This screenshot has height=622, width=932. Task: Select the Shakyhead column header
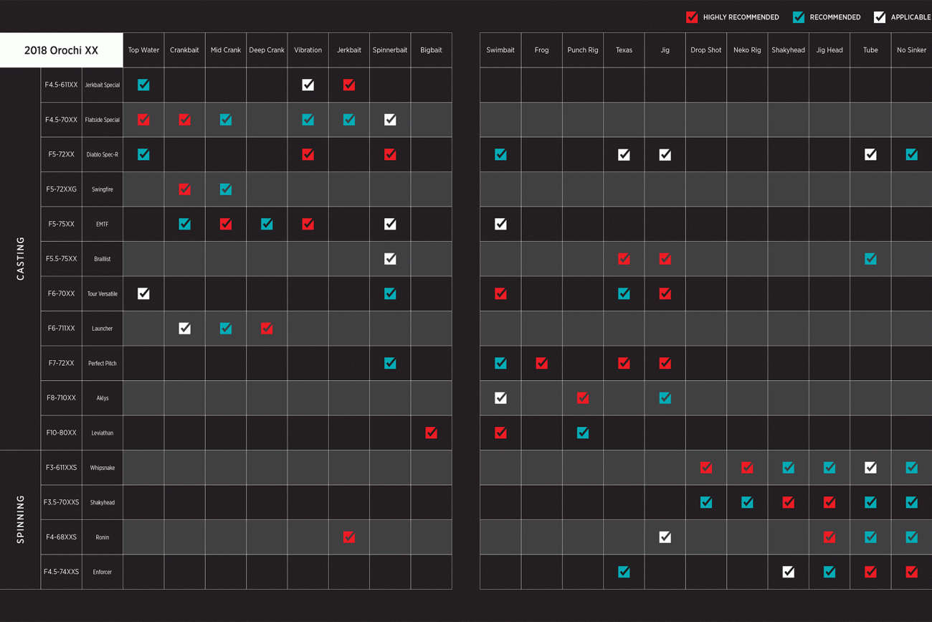[x=788, y=50]
